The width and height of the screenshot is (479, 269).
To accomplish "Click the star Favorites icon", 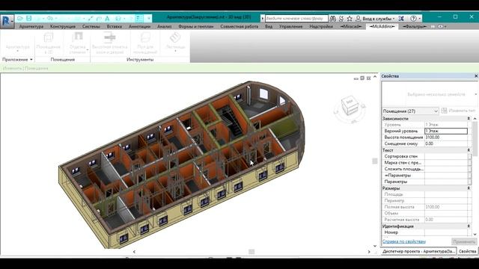I will (350, 19).
